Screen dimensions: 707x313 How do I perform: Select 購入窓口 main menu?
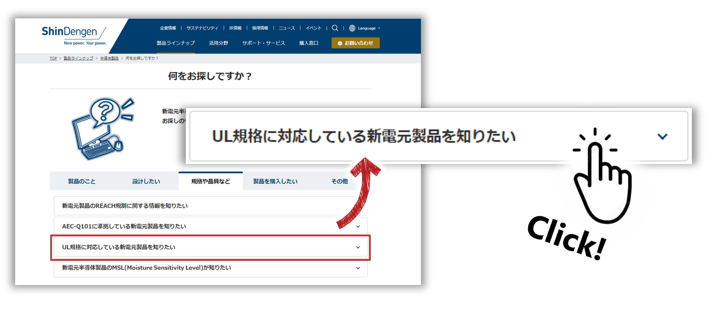coord(309,43)
